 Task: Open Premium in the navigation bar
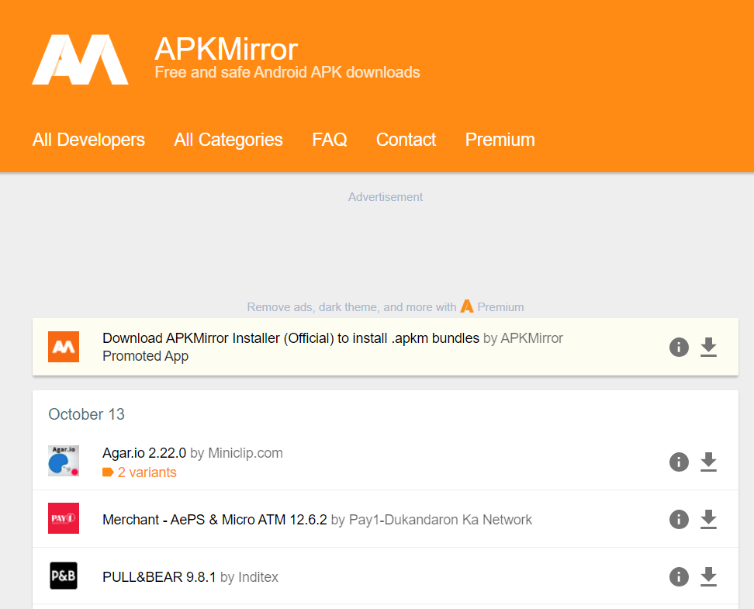click(x=500, y=140)
